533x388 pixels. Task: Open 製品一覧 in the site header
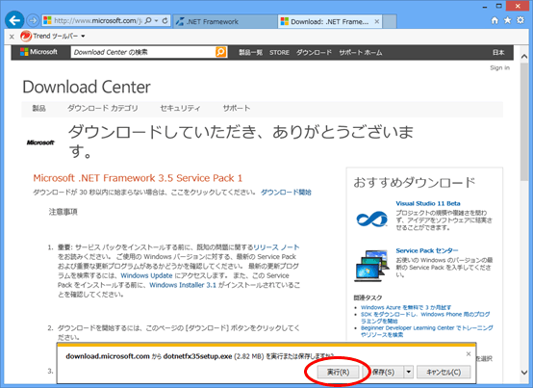pyautogui.click(x=250, y=52)
